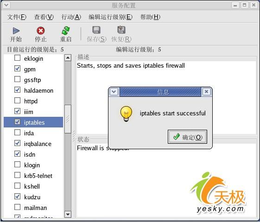Uncheck the irqbalance service checkbox
The image size is (260, 222).
coord(18,143)
